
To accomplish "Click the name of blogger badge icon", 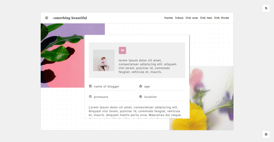I will [x=90, y=86].
